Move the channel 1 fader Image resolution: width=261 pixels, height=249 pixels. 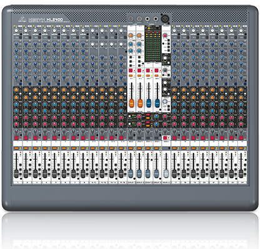click(16, 173)
